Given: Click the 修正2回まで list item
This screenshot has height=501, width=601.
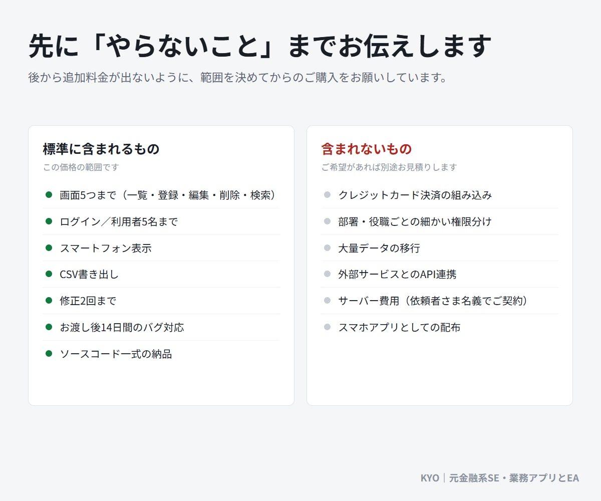Looking at the screenshot, I should point(161,301).
